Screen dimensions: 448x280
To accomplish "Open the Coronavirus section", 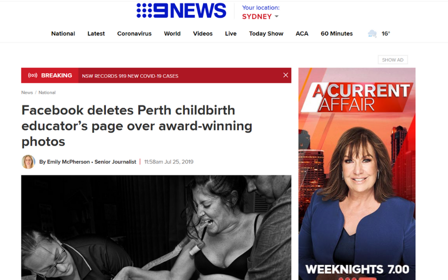I will [x=134, y=34].
